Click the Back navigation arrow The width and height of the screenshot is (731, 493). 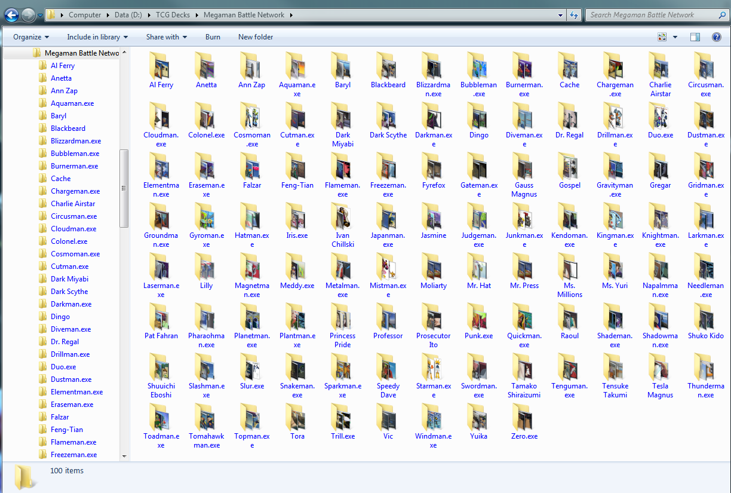pyautogui.click(x=11, y=15)
